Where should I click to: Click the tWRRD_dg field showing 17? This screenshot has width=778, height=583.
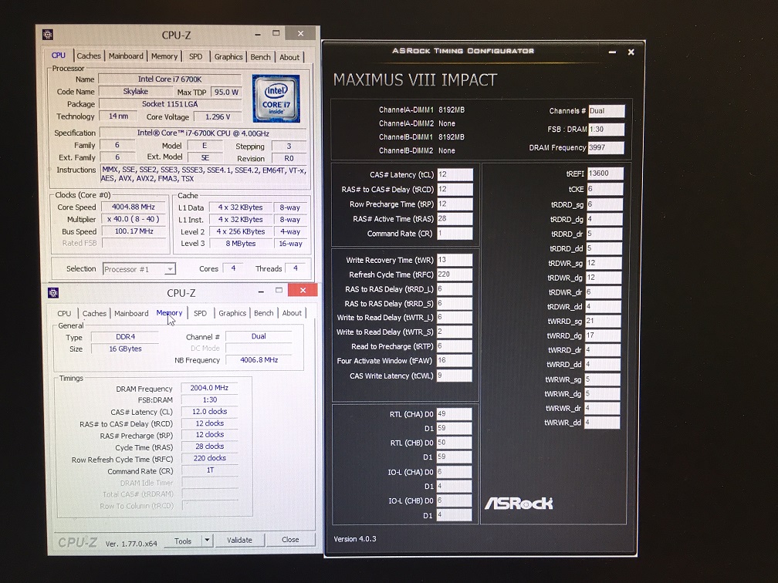click(x=603, y=335)
